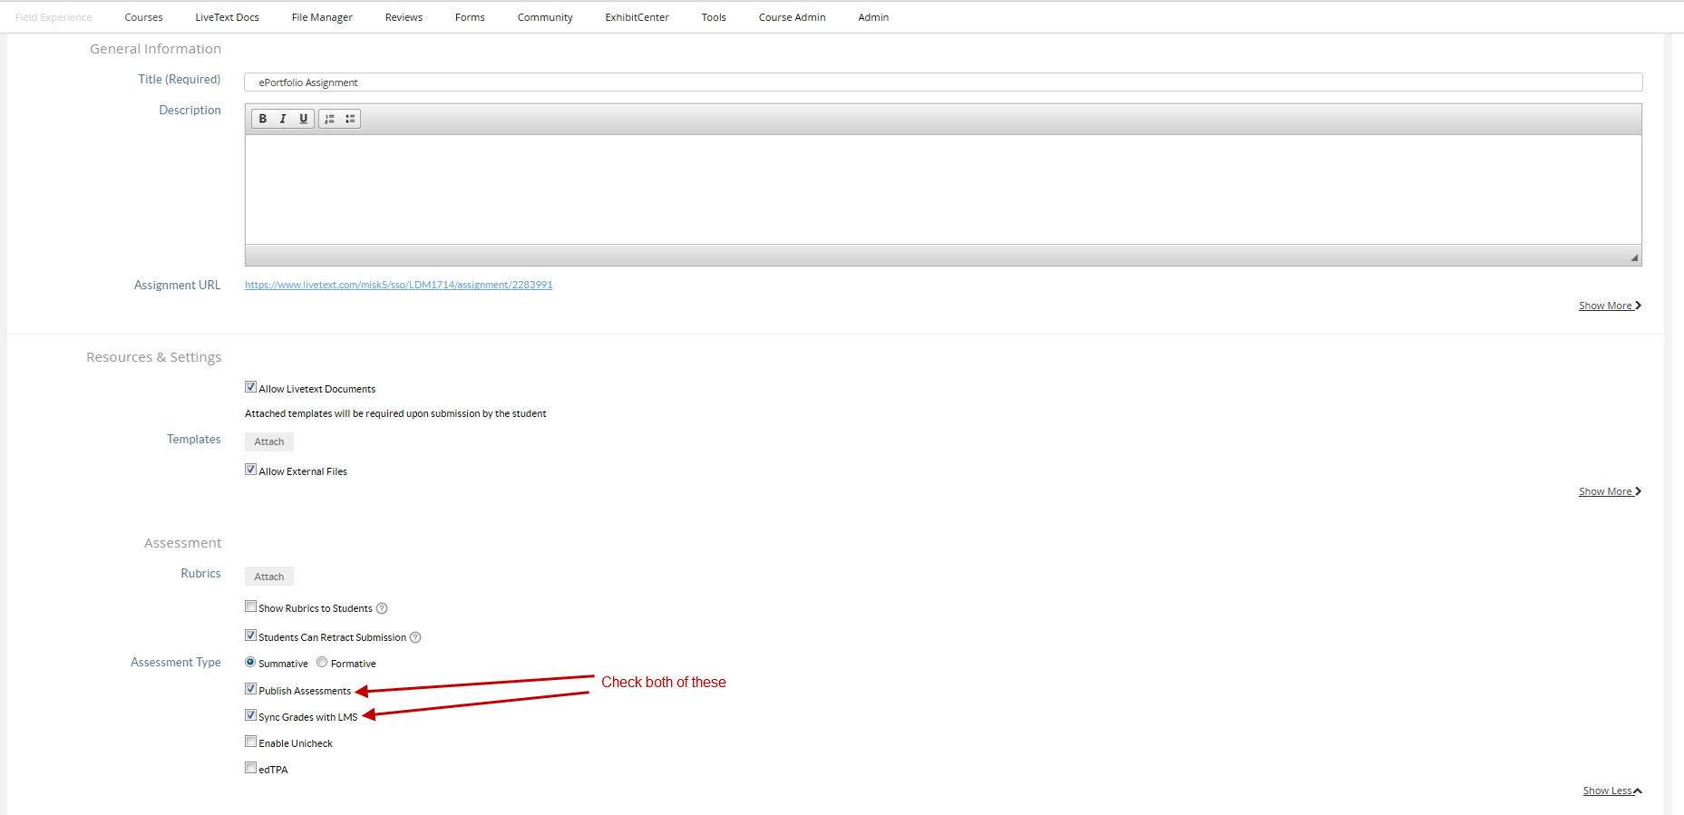Screen dimensions: 1684x815
Task: Open the Assignment URL link
Action: (x=398, y=285)
